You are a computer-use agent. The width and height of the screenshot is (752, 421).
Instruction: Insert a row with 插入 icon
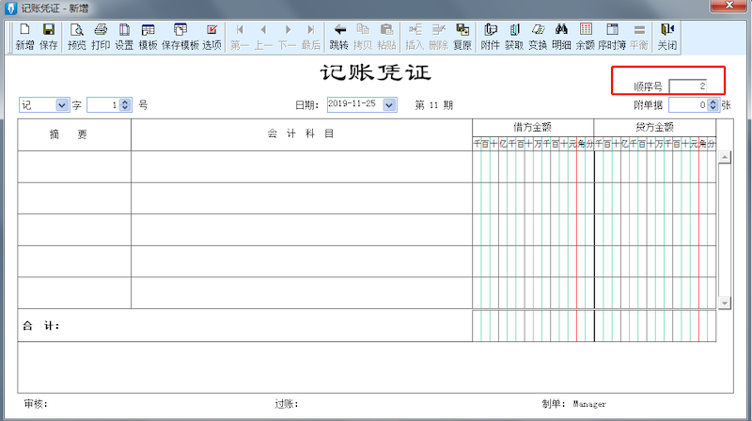click(415, 37)
